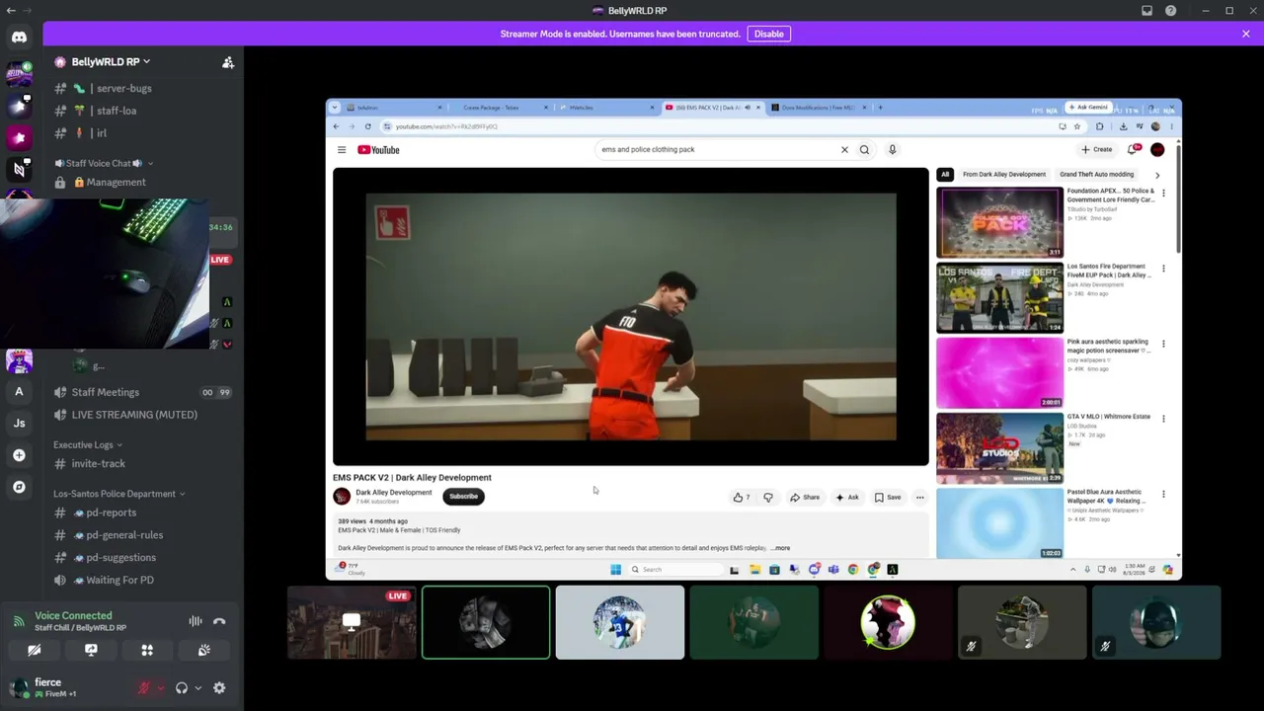The width and height of the screenshot is (1264, 711).
Task: Open the YouTube hamburger guide menu
Action: 342,150
